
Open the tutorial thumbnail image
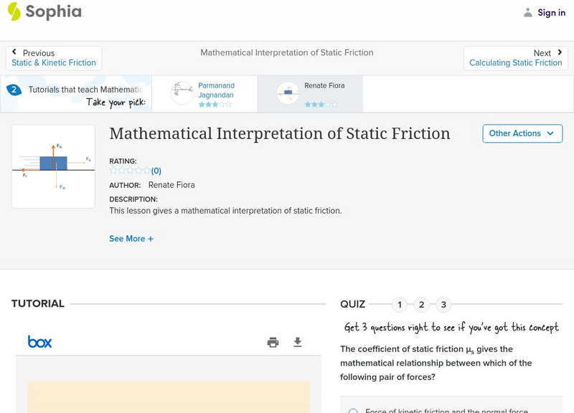pos(53,166)
